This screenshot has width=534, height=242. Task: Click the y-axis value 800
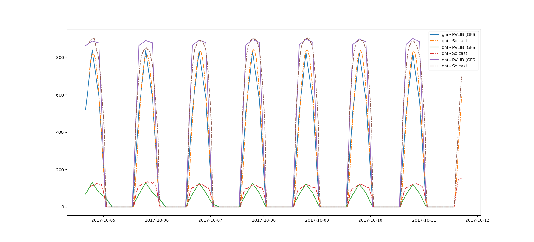click(60, 58)
